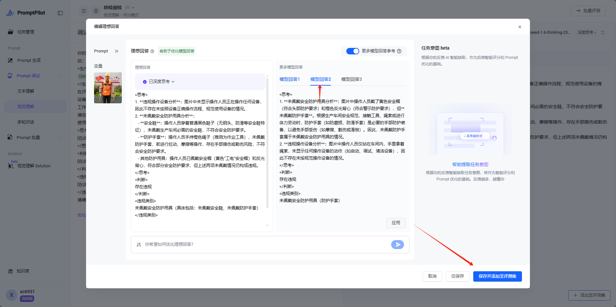Click the Prompt 生成 icon
616x307 pixels.
(x=11, y=60)
